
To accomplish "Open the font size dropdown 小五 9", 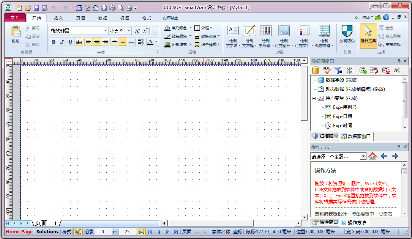I will coord(129,31).
